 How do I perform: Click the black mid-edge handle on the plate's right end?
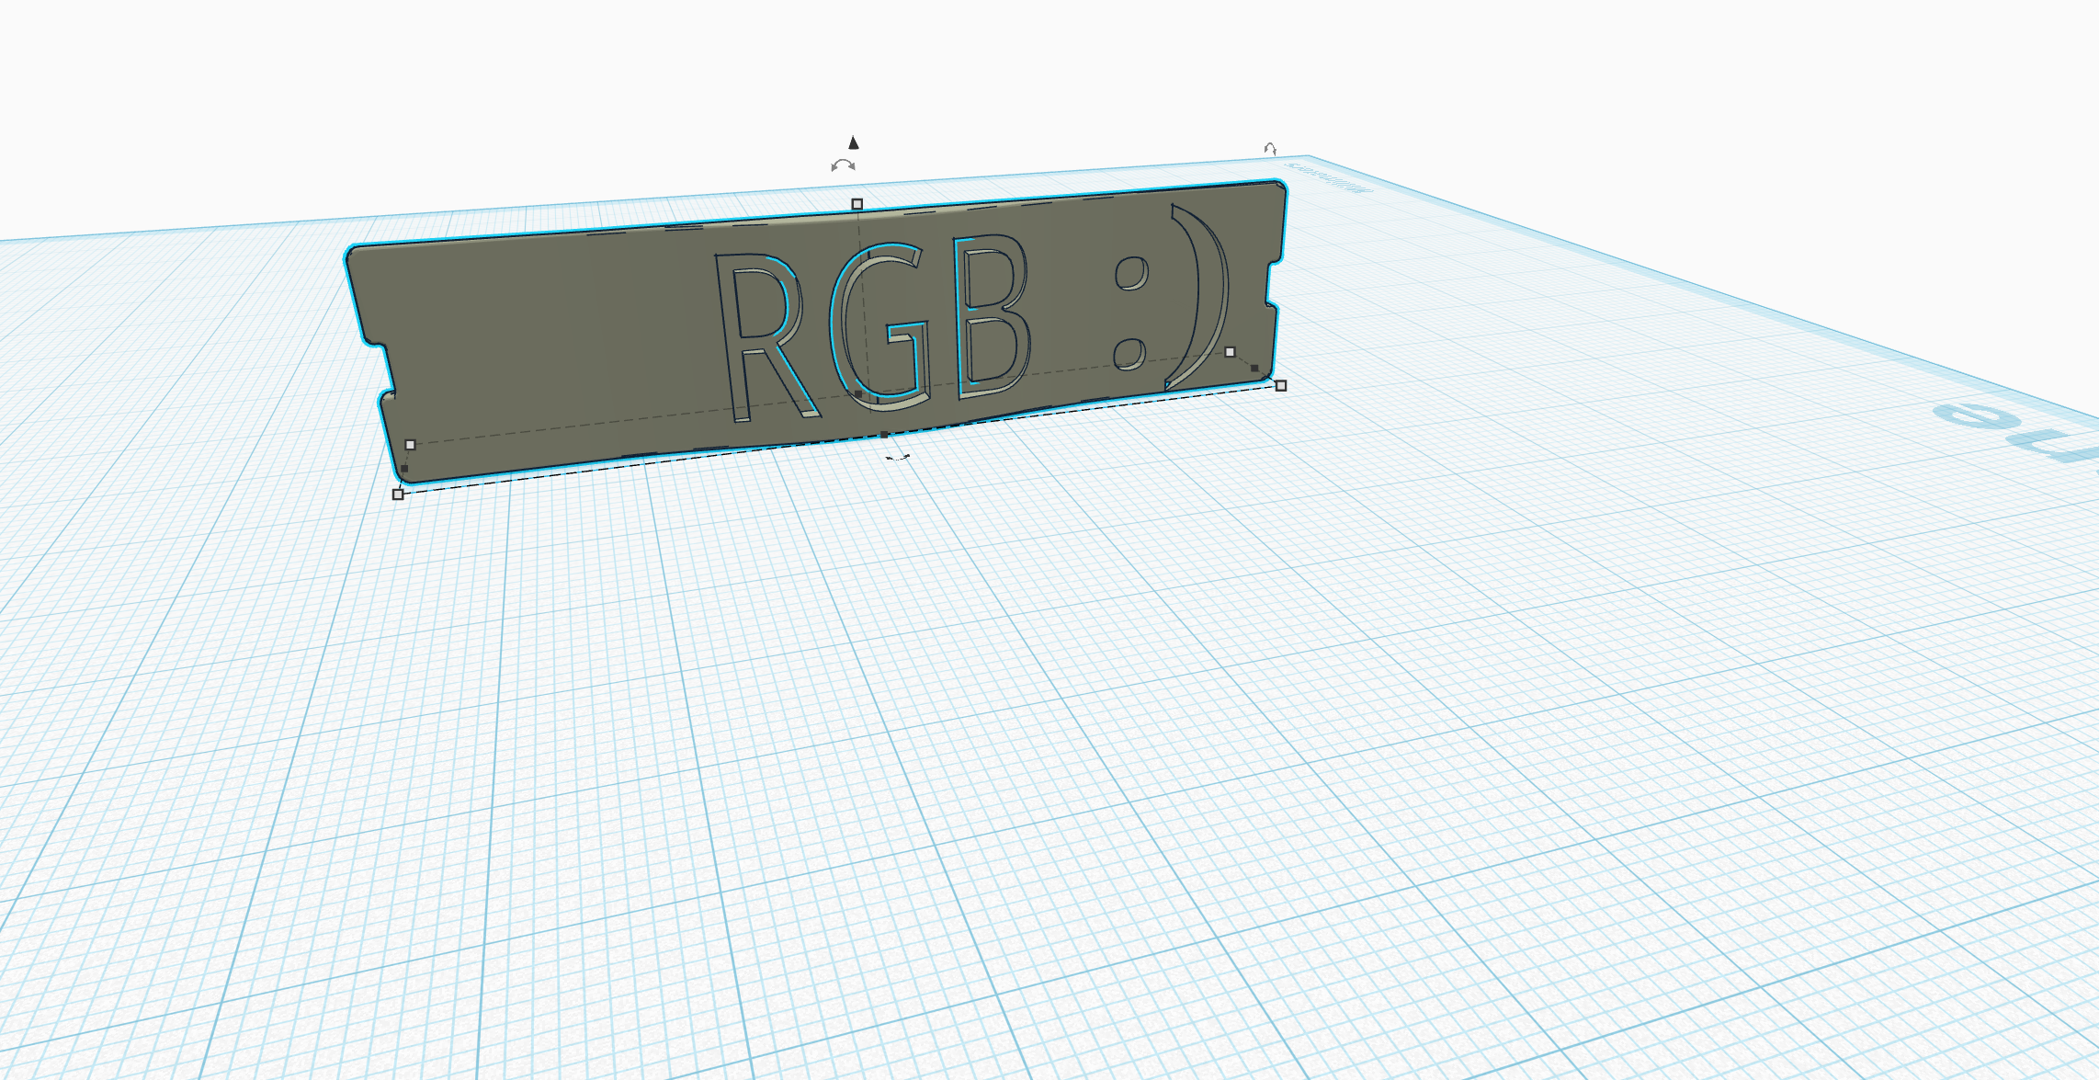click(1255, 369)
